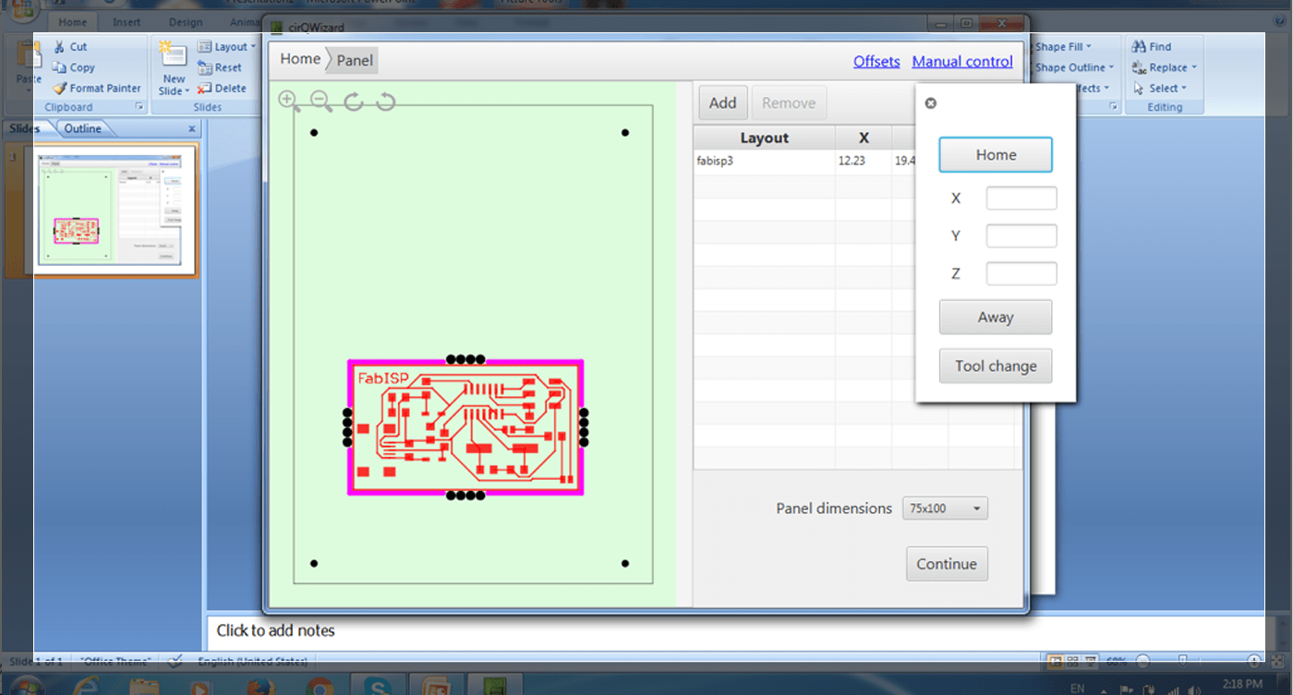Click the X coordinate input field

pyautogui.click(x=1021, y=198)
